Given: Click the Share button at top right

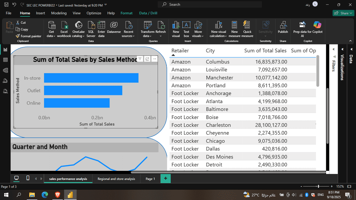Looking at the screenshot, I should [343, 13].
